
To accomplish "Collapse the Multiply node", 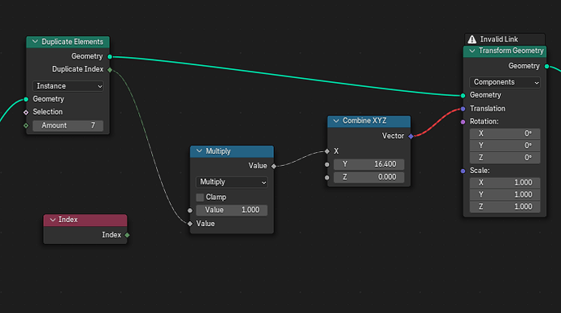I will click(x=199, y=151).
